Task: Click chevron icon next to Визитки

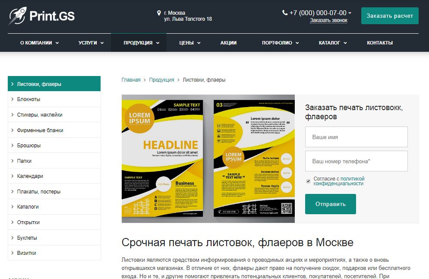Action: click(x=13, y=253)
